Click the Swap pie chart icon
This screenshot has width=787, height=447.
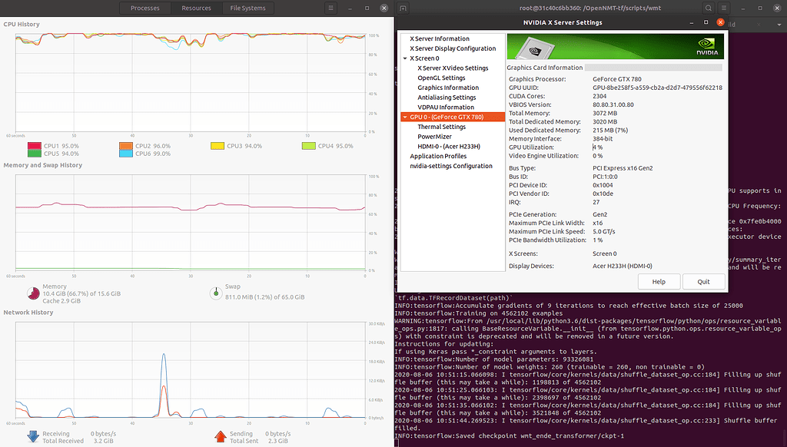click(x=216, y=293)
